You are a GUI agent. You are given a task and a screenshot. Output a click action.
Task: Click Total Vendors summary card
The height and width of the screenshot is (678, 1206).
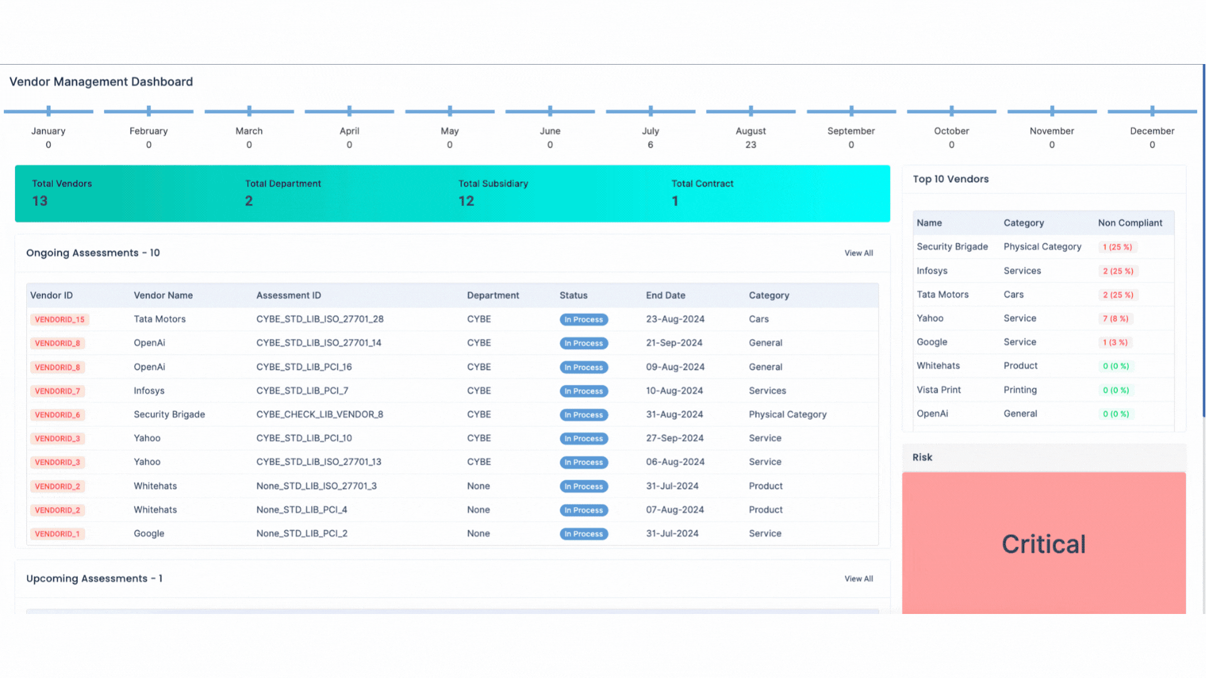point(62,193)
